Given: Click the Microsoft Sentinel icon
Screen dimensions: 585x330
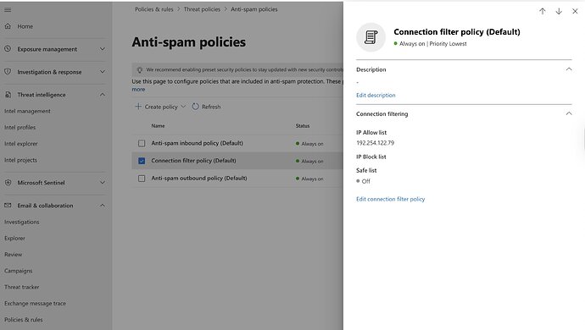Looking at the screenshot, I should click(x=8, y=183).
